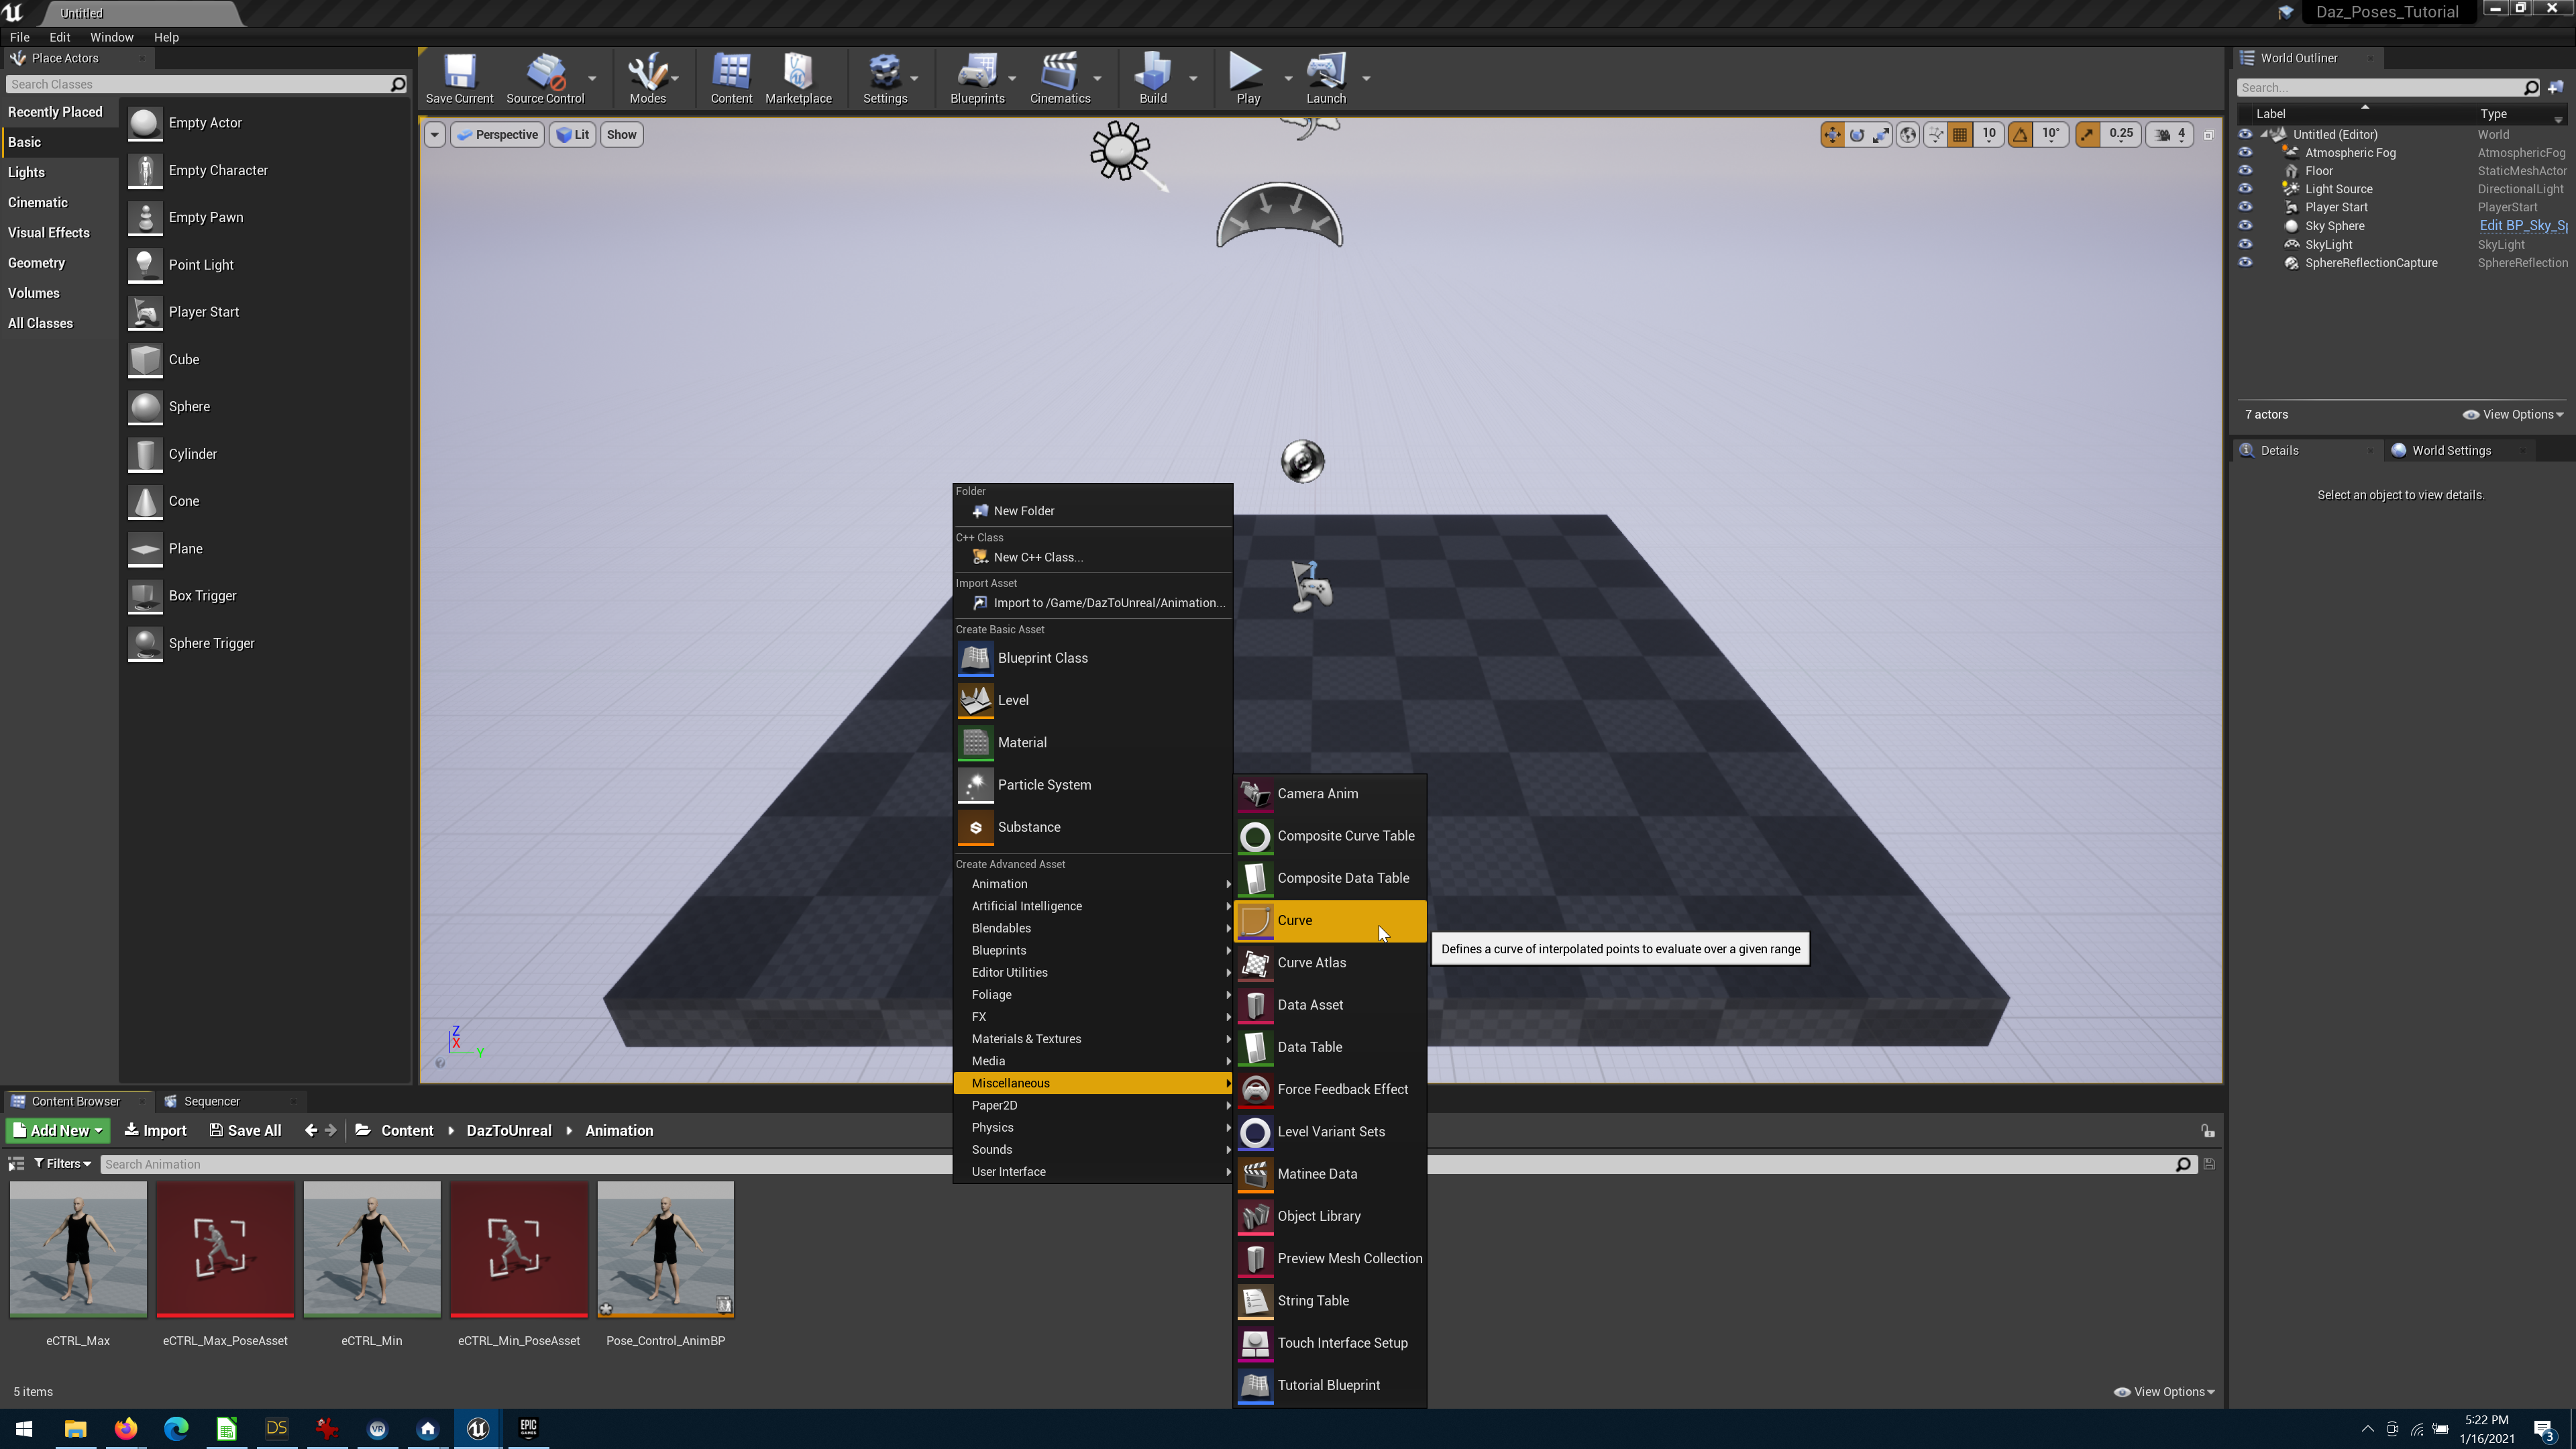Select Material under Create Basic Asset

pyautogui.click(x=1092, y=742)
